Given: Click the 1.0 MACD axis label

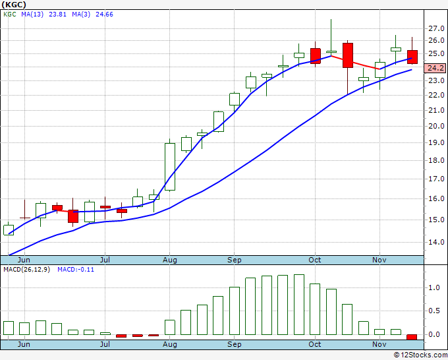Looking at the screenshot, I should point(434,288).
